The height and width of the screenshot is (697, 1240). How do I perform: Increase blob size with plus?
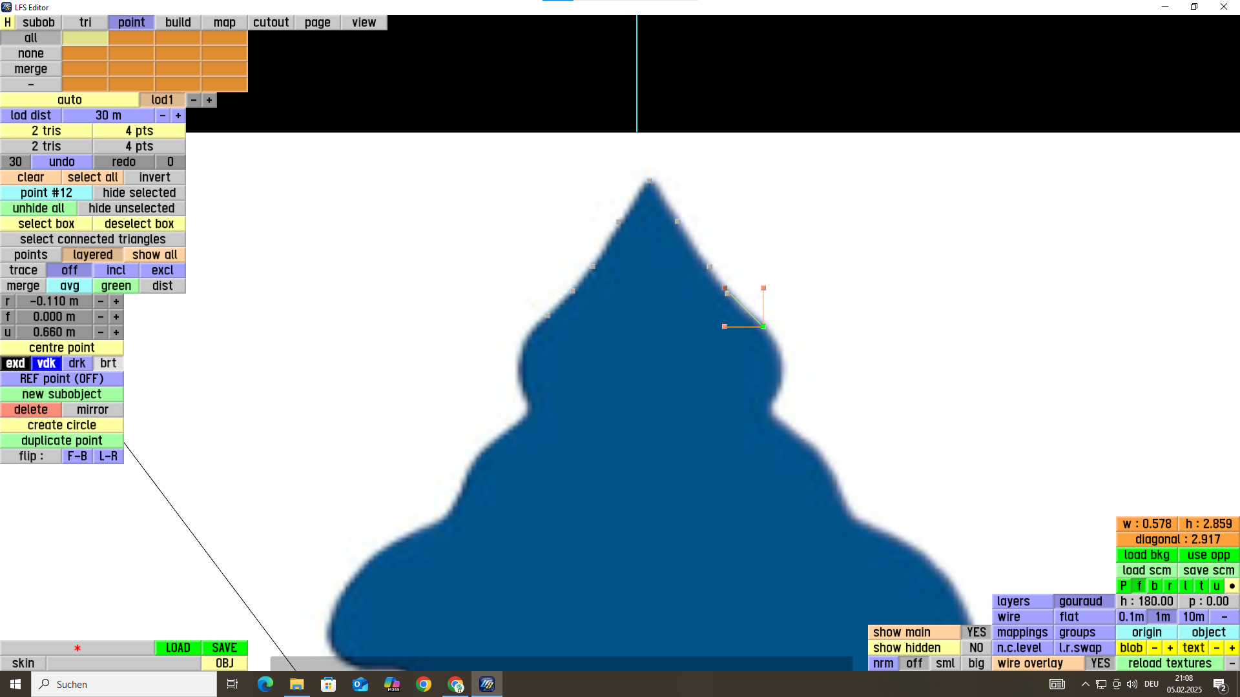(1170, 648)
